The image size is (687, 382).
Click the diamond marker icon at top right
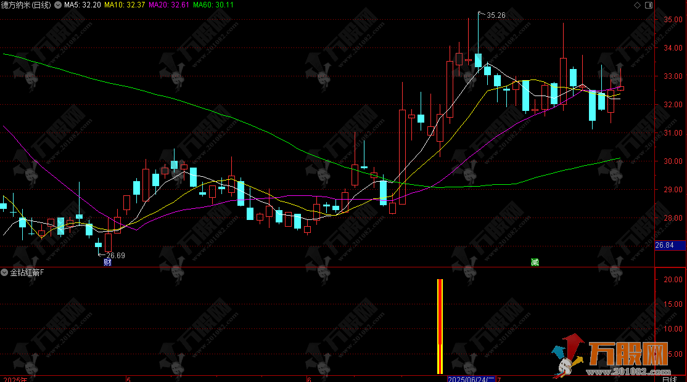[x=638, y=6]
